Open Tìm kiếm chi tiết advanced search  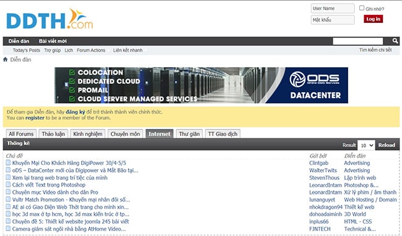(x=375, y=50)
